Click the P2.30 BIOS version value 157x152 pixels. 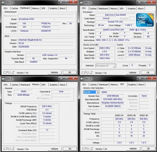click(46, 43)
